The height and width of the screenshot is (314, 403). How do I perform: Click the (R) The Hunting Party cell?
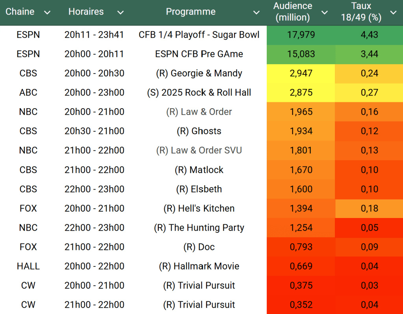pyautogui.click(x=199, y=228)
